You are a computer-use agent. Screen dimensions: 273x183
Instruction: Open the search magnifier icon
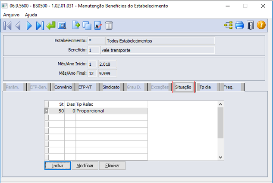[x=62, y=26]
